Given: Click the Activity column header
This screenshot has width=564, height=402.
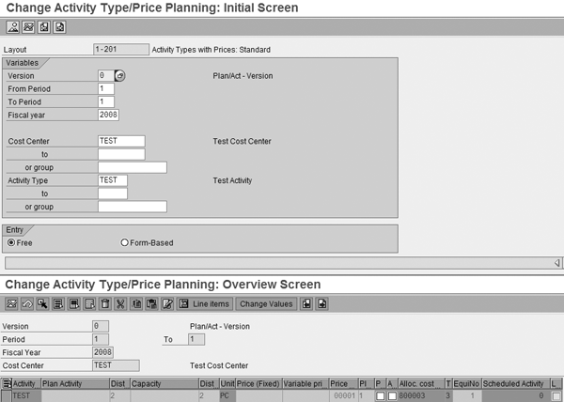Looking at the screenshot, I should tap(26, 383).
